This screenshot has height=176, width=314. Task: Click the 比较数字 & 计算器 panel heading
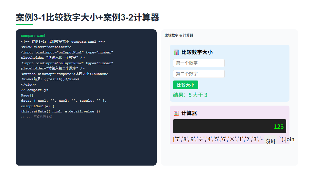(x=179, y=35)
